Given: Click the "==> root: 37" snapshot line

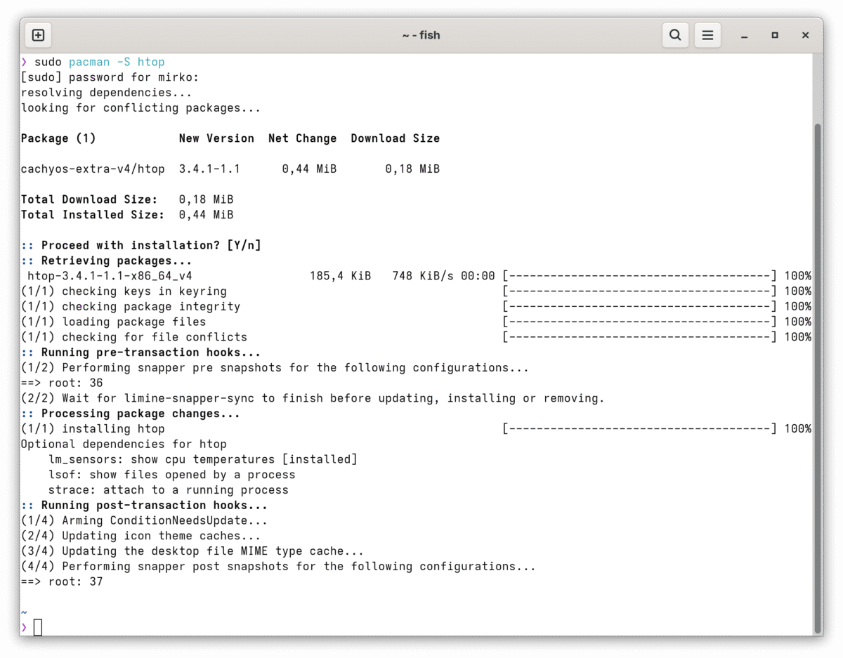Looking at the screenshot, I should tap(62, 581).
